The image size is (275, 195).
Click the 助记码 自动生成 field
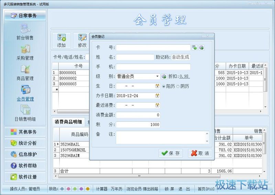[181, 57]
